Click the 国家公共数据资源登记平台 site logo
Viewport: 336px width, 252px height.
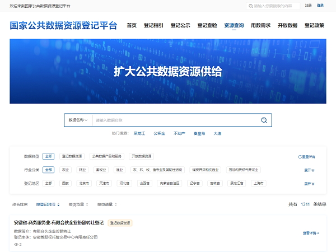(64, 26)
